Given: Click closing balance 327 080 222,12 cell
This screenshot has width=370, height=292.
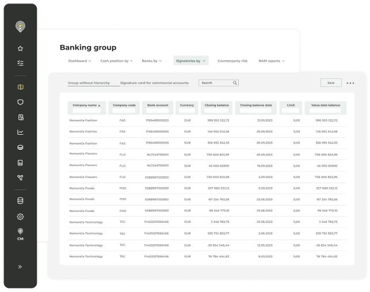Looking at the screenshot, I should [218, 188].
